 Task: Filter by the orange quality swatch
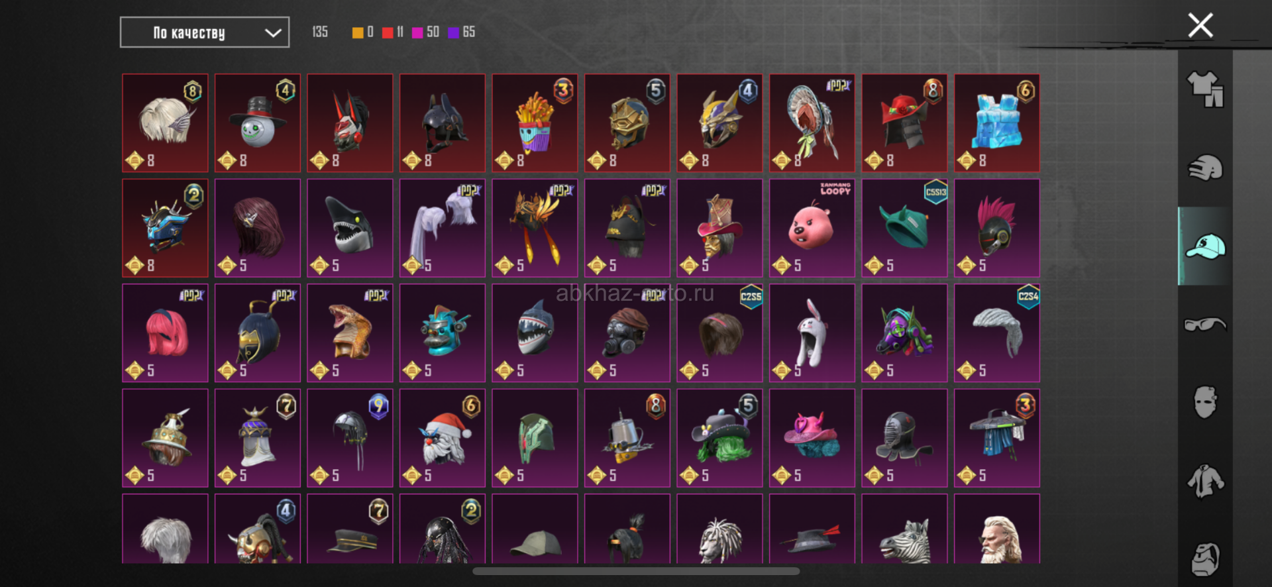coord(358,32)
